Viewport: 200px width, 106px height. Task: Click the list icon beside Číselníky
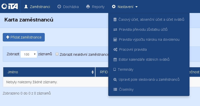(115, 89)
